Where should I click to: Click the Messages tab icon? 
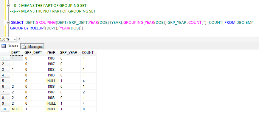(x=24, y=46)
